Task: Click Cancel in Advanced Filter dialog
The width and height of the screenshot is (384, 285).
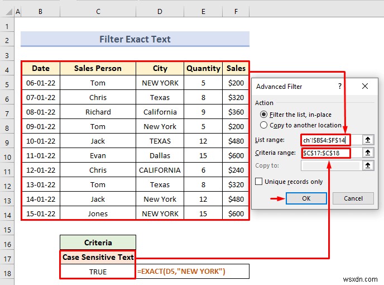Action: (x=353, y=198)
